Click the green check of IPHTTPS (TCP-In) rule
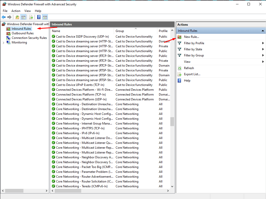The height and width of the screenshot is (199, 266). click(53, 128)
